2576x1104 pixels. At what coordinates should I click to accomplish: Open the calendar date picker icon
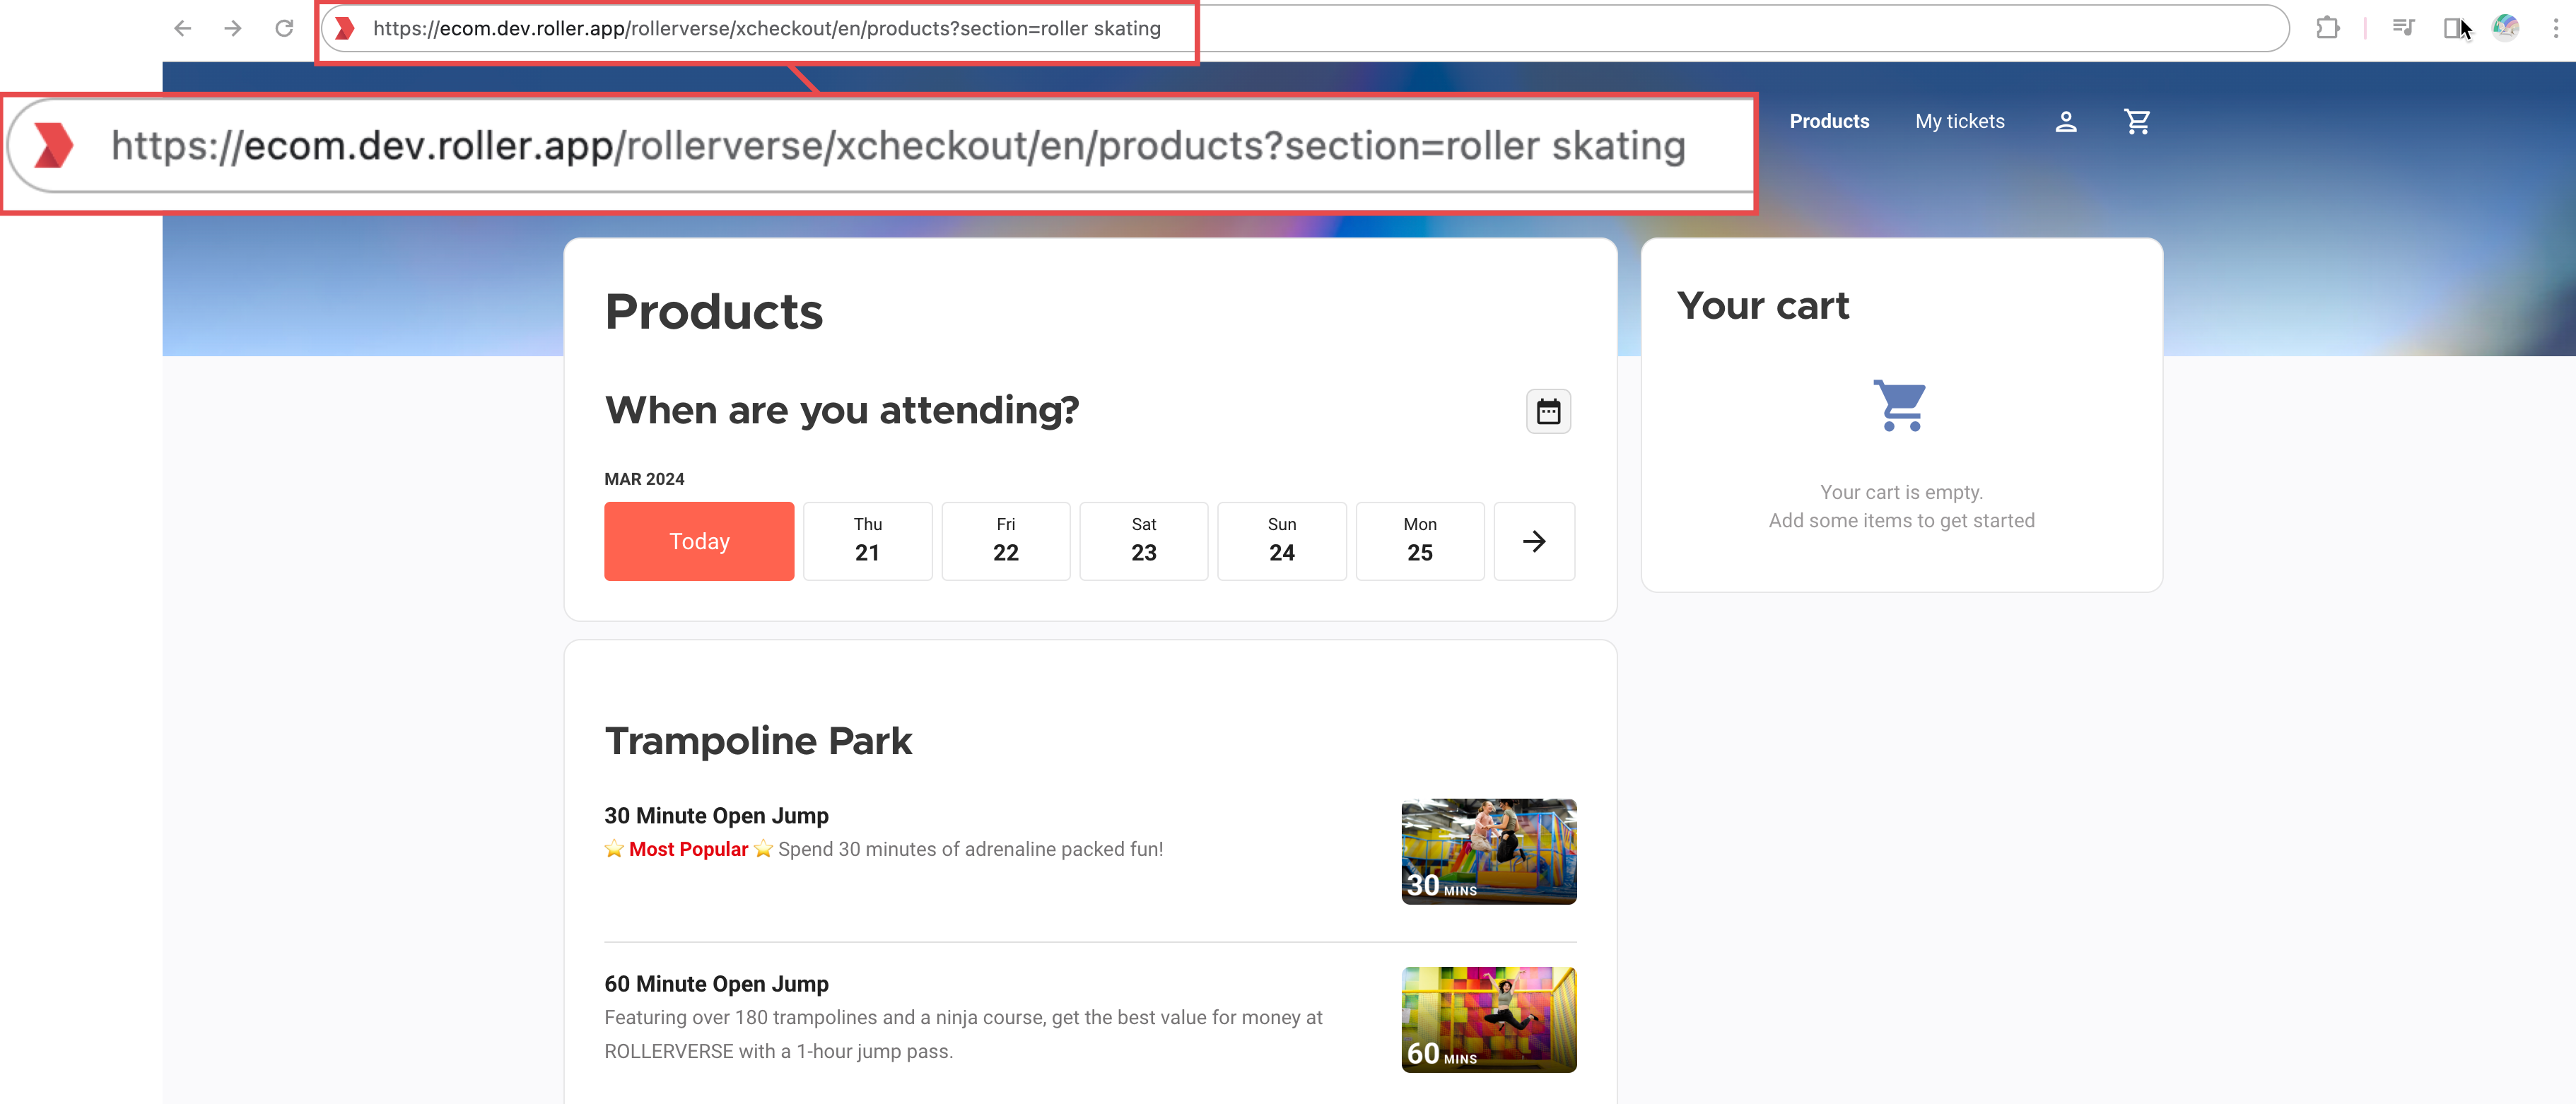click(x=1548, y=411)
